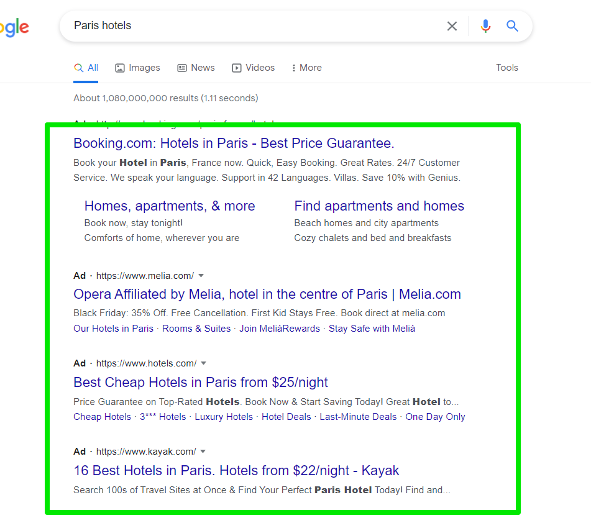
Task: Open the Opera Affiliated by Melia ad title
Action: point(267,294)
